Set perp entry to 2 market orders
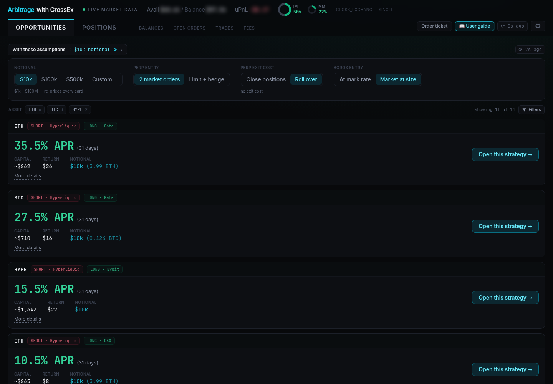Image resolution: width=553 pixels, height=384 pixels. pyautogui.click(x=159, y=79)
